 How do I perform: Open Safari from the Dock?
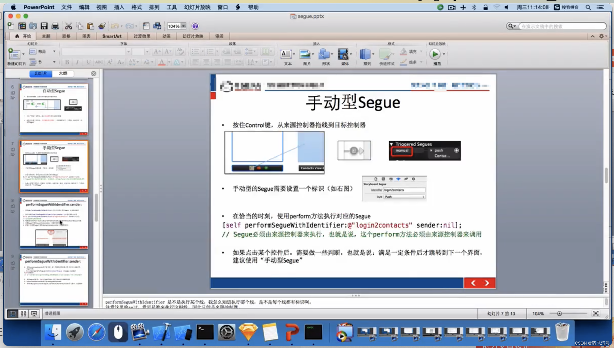[96, 332]
